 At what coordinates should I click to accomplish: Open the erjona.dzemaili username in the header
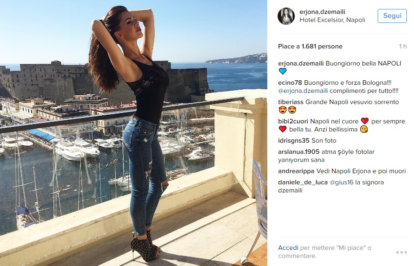coord(322,12)
